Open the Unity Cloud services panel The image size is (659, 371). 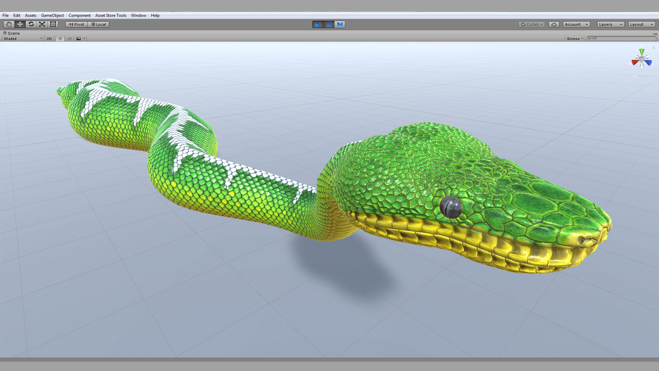point(554,24)
